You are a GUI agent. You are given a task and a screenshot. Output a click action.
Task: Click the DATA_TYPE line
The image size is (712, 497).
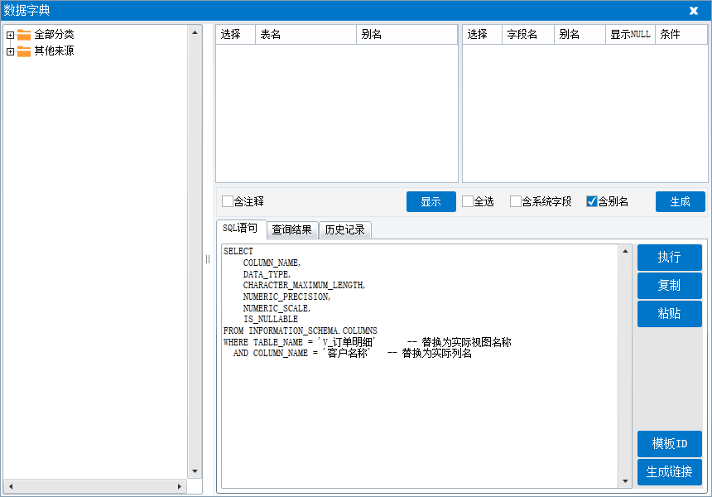(267, 274)
